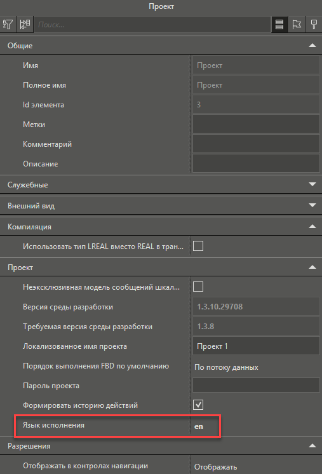The height and width of the screenshot is (474, 322).
Task: Select the Метки property label
Action: tap(34, 125)
